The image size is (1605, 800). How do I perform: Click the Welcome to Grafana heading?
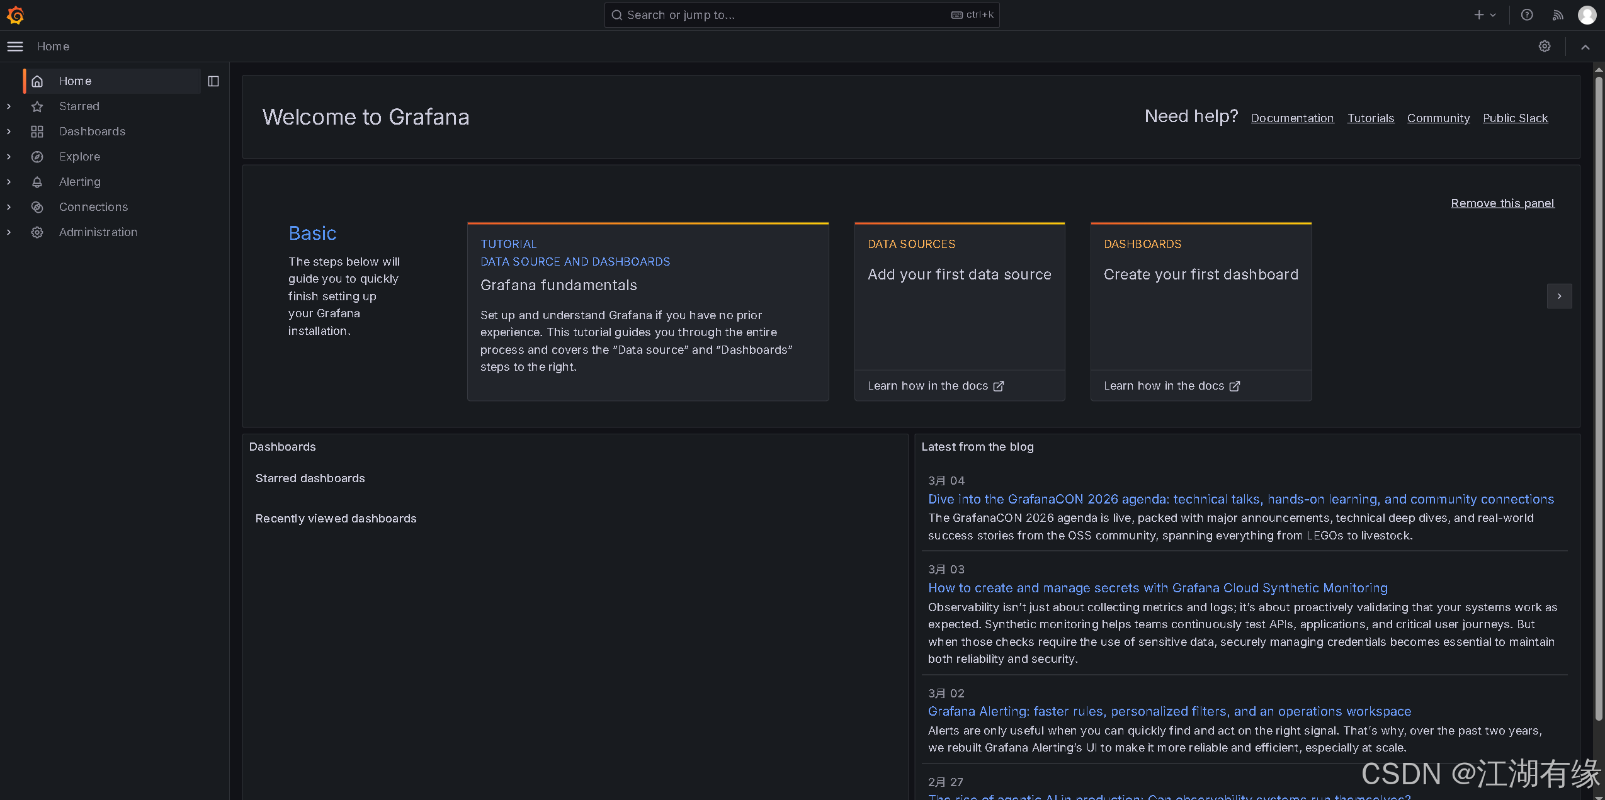365,117
